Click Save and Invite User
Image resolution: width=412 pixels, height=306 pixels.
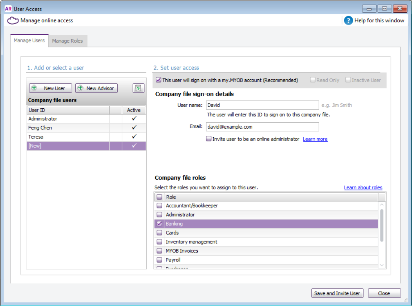click(x=337, y=293)
